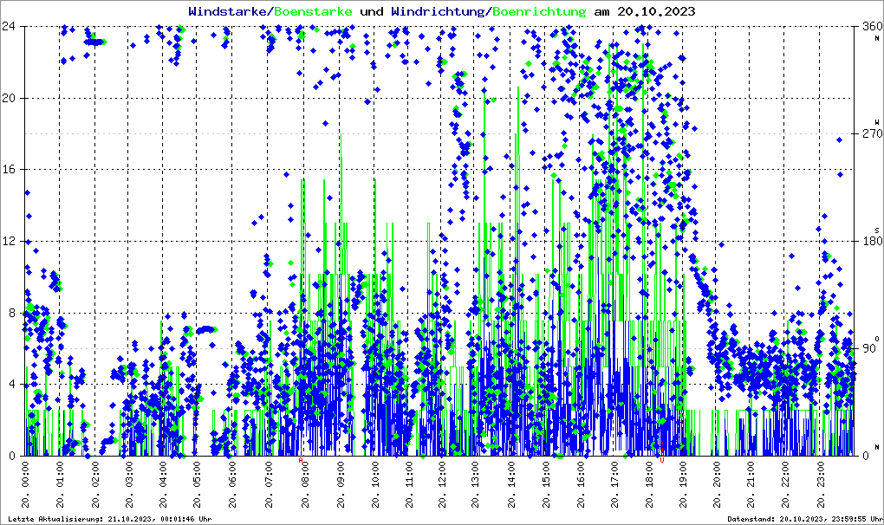884x525 pixels.
Task: Click the W compass letter near 270
Action: point(877,121)
